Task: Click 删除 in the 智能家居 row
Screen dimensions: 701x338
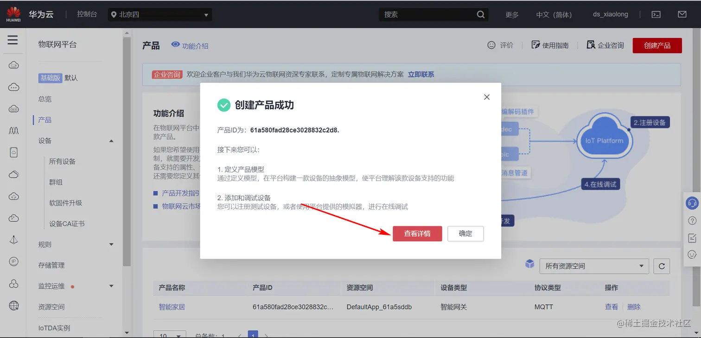Action: point(634,307)
